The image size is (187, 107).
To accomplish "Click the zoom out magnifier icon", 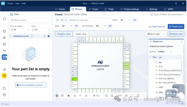I will 112,96.
